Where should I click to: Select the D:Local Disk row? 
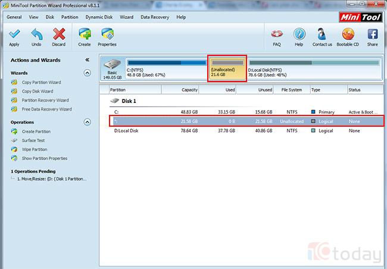(x=246, y=131)
